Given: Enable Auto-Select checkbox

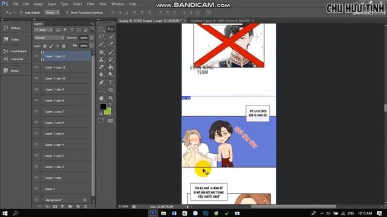Looking at the screenshot, I should coord(21,13).
